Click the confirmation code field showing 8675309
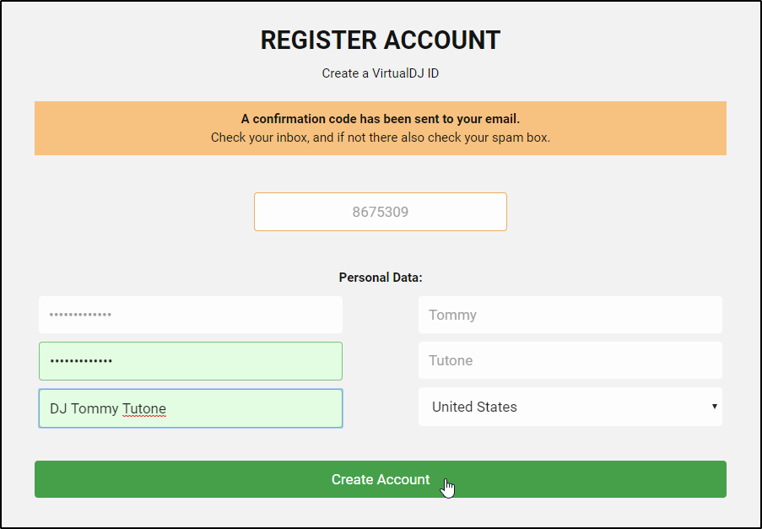The image size is (762, 529). pyautogui.click(x=380, y=212)
